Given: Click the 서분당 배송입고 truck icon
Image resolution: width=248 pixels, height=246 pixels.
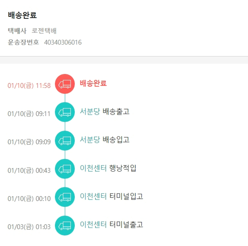Looking at the screenshot, I should pyautogui.click(x=65, y=141).
